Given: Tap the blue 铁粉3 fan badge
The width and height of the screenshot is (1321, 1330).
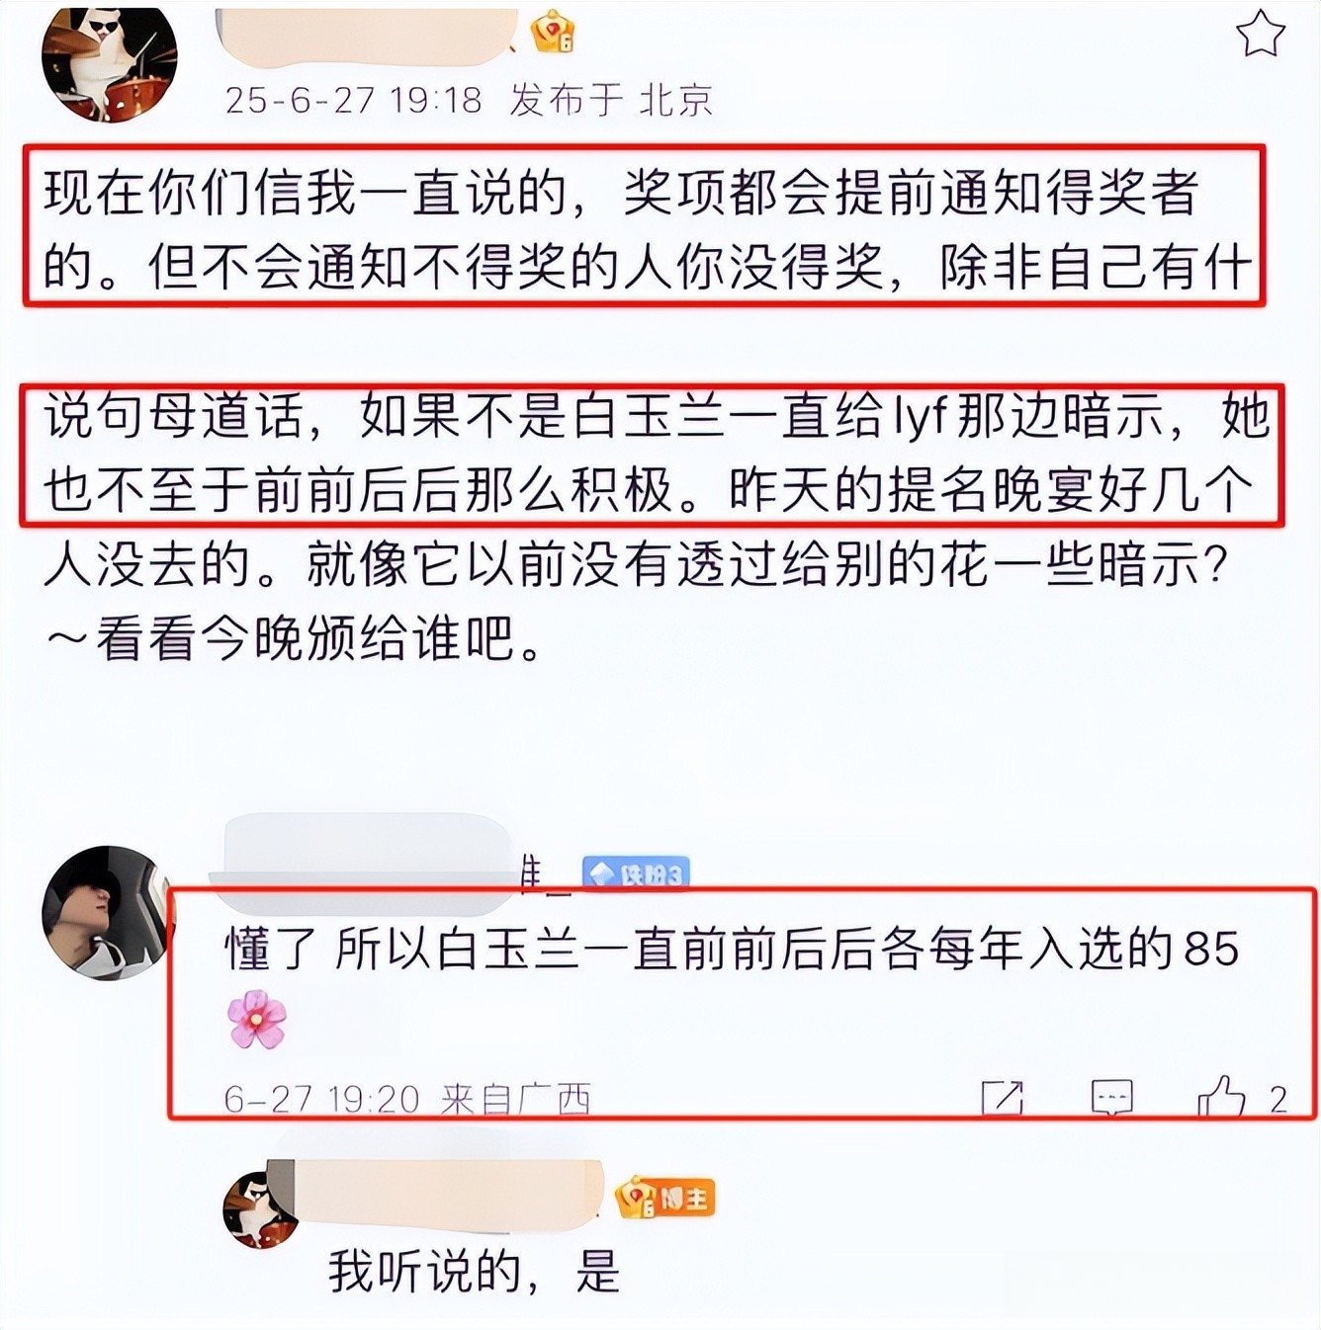Looking at the screenshot, I should [636, 873].
